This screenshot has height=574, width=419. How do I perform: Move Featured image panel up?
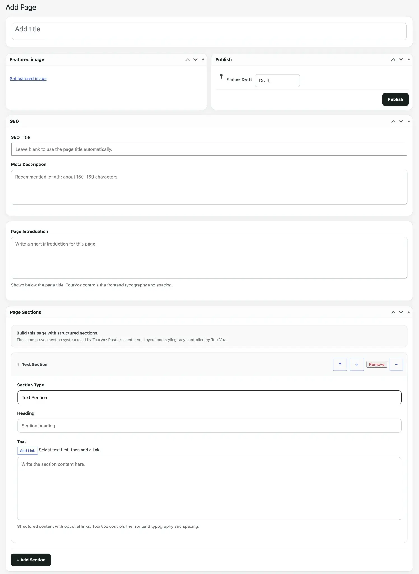pyautogui.click(x=188, y=59)
